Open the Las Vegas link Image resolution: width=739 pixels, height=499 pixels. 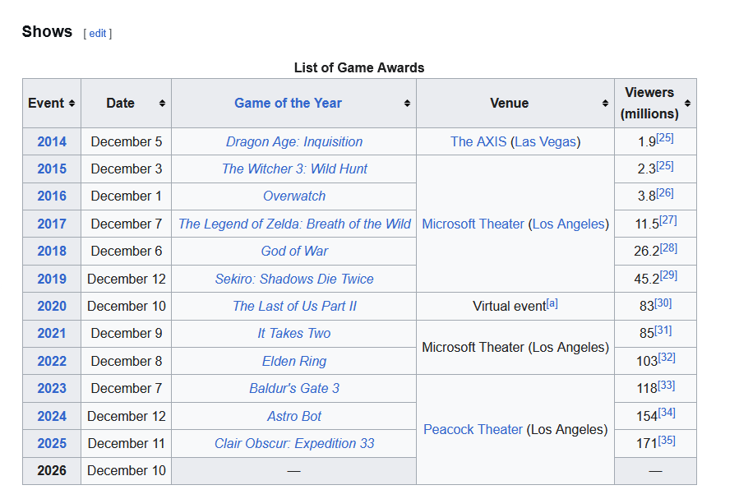[x=545, y=141]
